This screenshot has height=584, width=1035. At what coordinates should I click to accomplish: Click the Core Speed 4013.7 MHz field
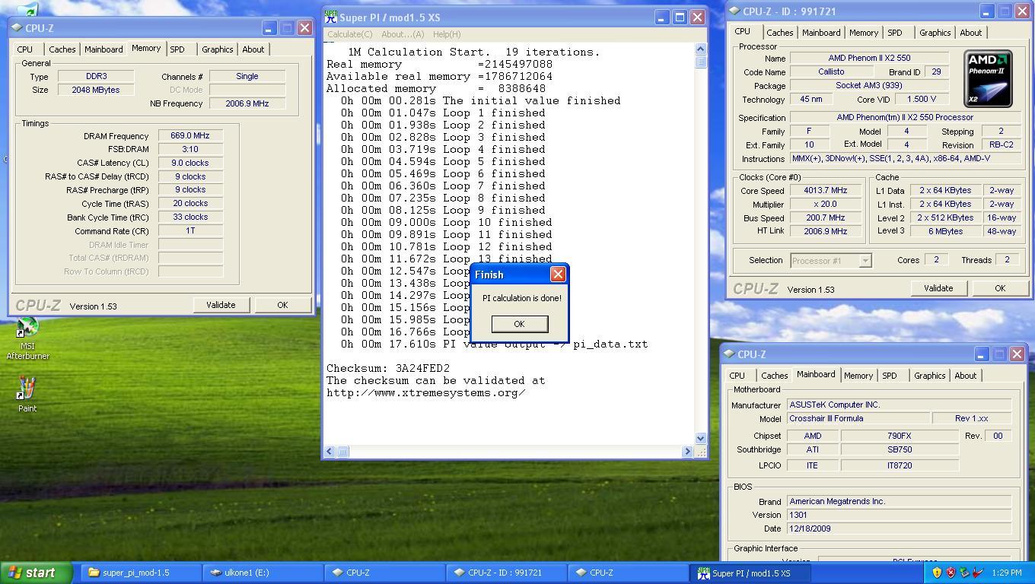coord(825,191)
